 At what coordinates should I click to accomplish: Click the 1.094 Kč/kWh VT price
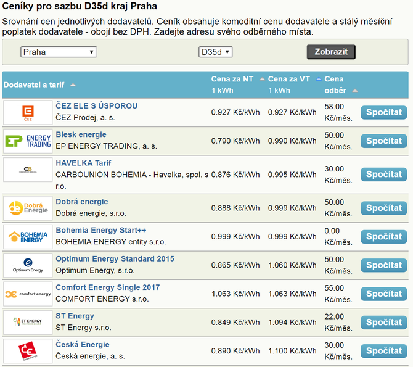click(292, 323)
